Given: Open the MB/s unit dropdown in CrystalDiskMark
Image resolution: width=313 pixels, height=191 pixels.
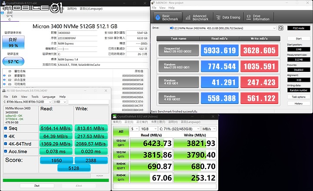Looking at the screenshot, I should (209, 129).
